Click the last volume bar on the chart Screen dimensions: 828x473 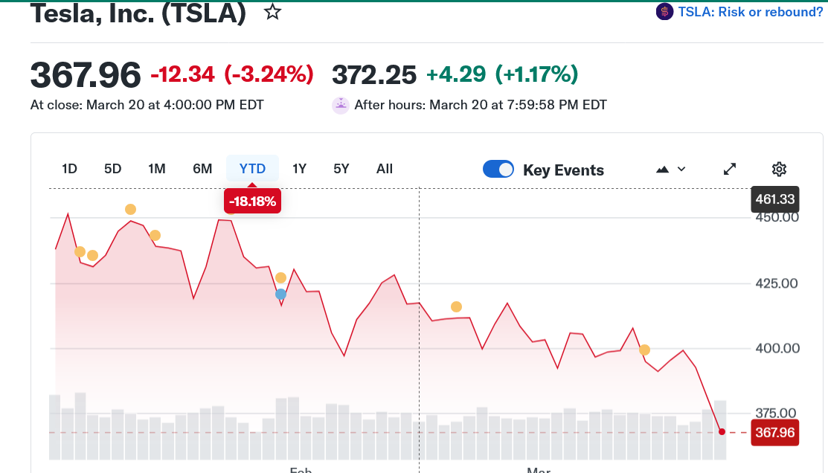[x=720, y=430]
